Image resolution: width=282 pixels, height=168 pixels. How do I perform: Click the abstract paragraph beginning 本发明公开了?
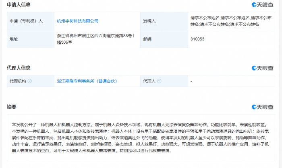[x=140, y=138]
